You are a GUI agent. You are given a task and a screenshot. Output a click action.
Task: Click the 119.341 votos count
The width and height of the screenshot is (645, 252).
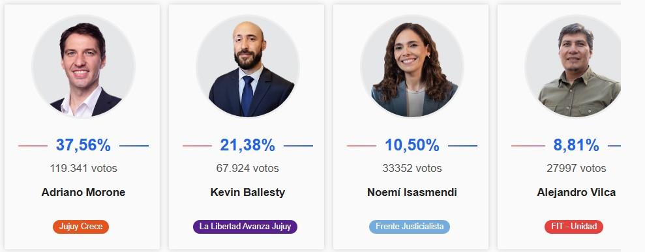(x=83, y=168)
